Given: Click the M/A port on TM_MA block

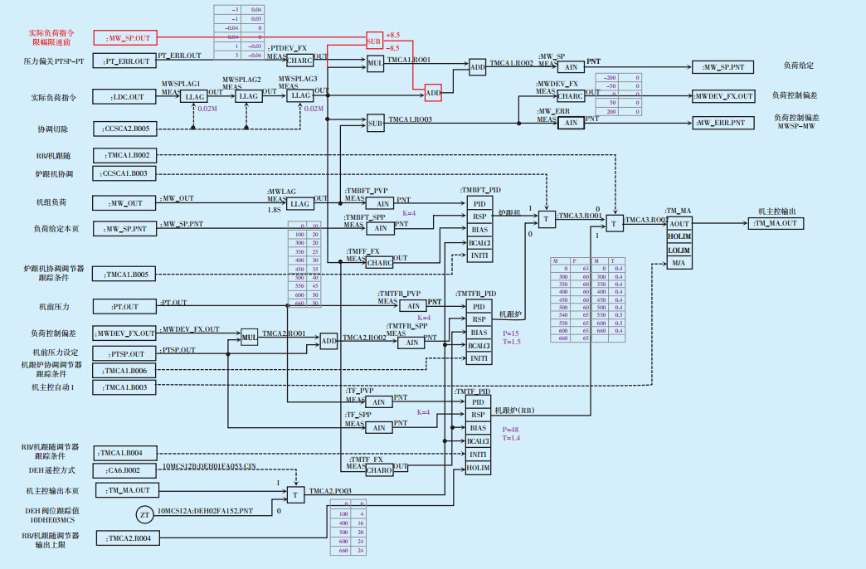Looking at the screenshot, I should (679, 263).
